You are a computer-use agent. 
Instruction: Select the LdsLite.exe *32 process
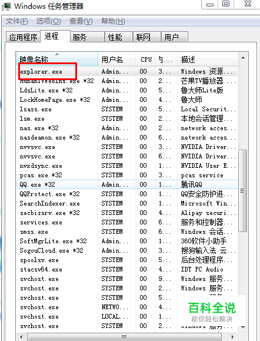click(x=127, y=90)
